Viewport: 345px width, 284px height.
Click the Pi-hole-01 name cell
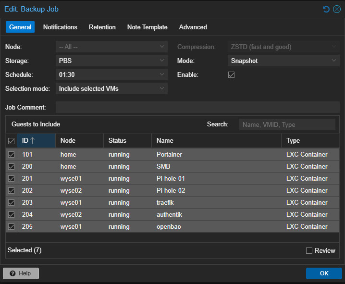[217, 178]
